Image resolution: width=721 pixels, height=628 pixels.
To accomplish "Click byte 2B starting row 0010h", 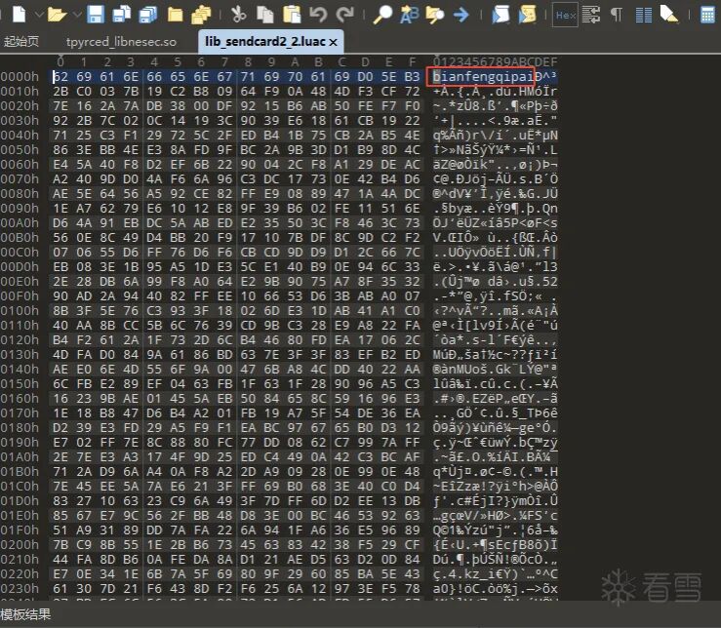I will coord(60,92).
